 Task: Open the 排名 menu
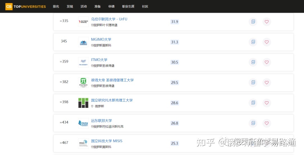click(56, 6)
